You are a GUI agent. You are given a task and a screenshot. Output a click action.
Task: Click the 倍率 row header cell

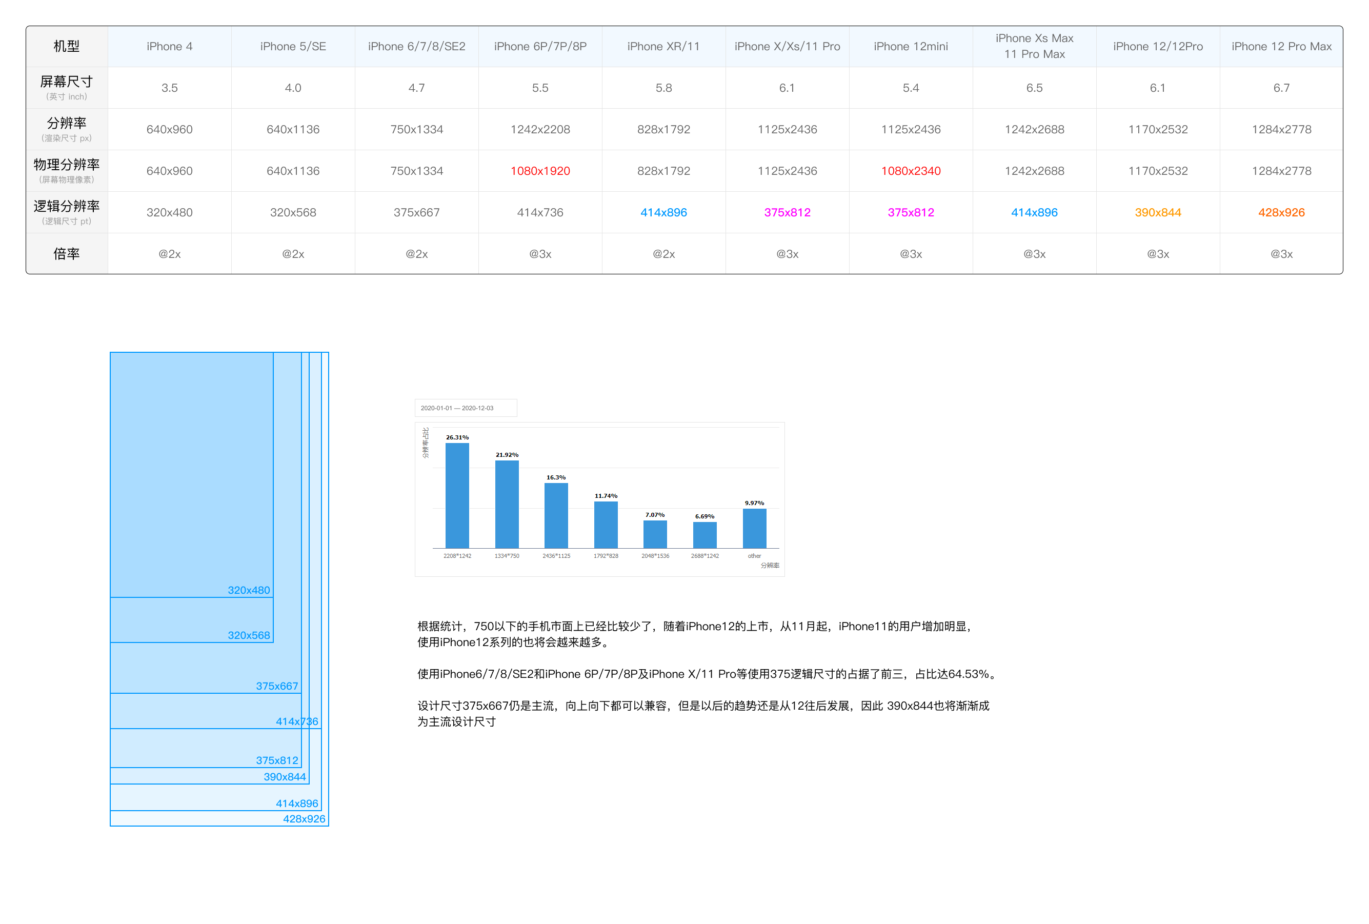67,254
